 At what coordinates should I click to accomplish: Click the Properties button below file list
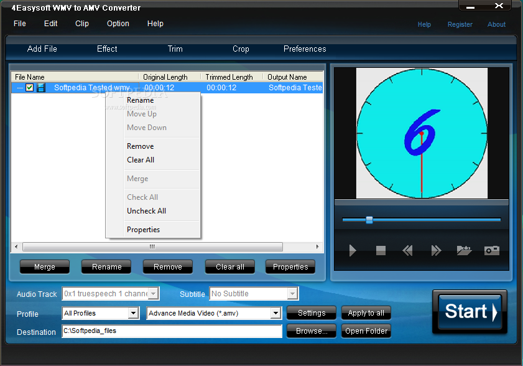[x=290, y=267]
